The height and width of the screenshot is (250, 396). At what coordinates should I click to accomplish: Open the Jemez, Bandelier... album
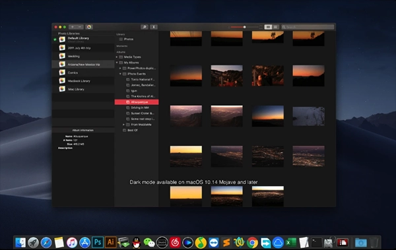click(137, 85)
